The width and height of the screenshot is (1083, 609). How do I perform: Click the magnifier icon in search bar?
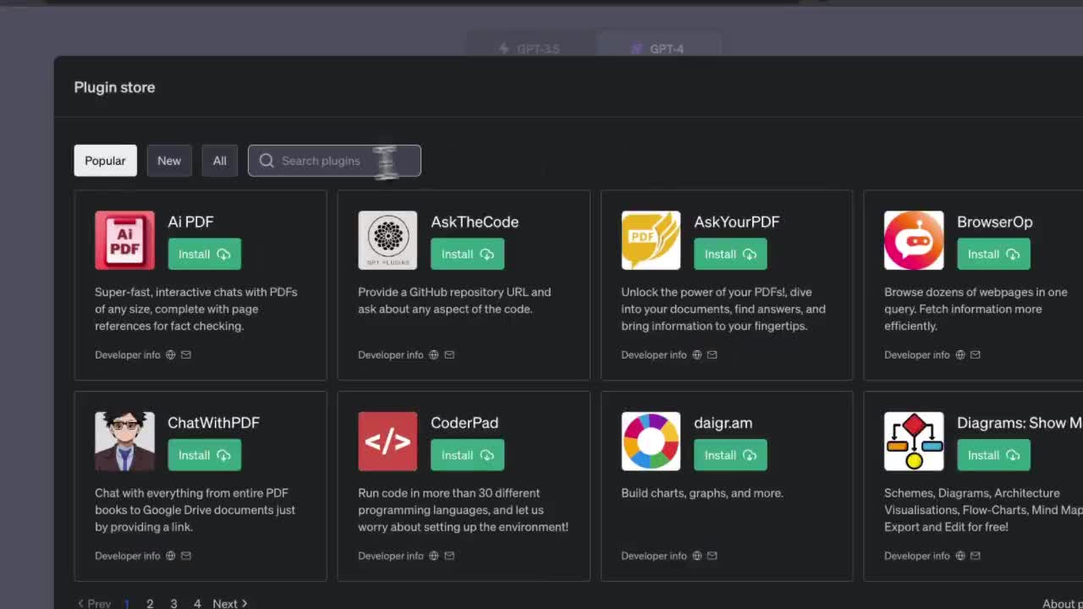(x=267, y=161)
